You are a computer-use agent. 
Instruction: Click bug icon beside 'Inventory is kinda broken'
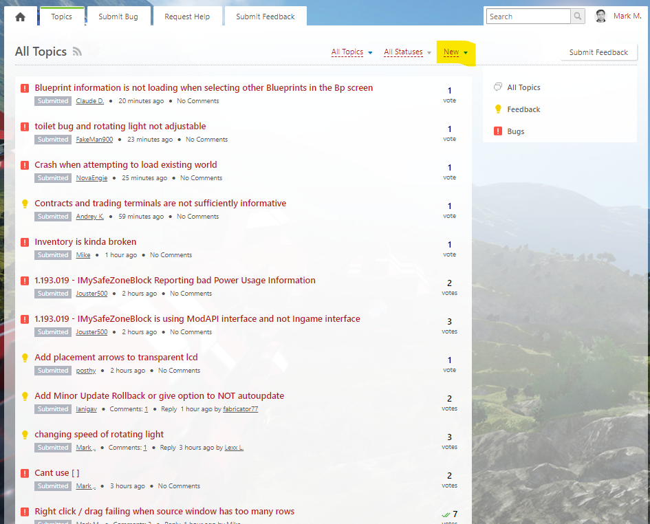click(x=25, y=242)
